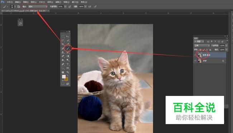Select the Rectangle shape tool

[68, 68]
